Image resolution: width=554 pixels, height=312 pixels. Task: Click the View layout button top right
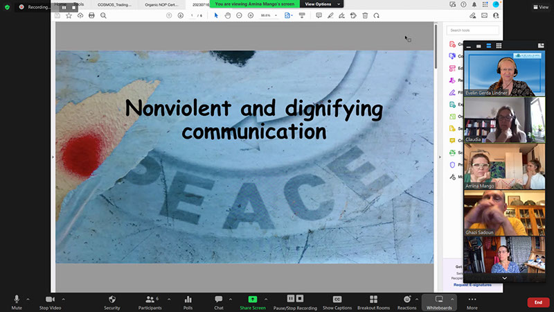541,7
